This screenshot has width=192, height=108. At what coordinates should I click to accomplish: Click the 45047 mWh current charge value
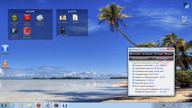point(153,74)
